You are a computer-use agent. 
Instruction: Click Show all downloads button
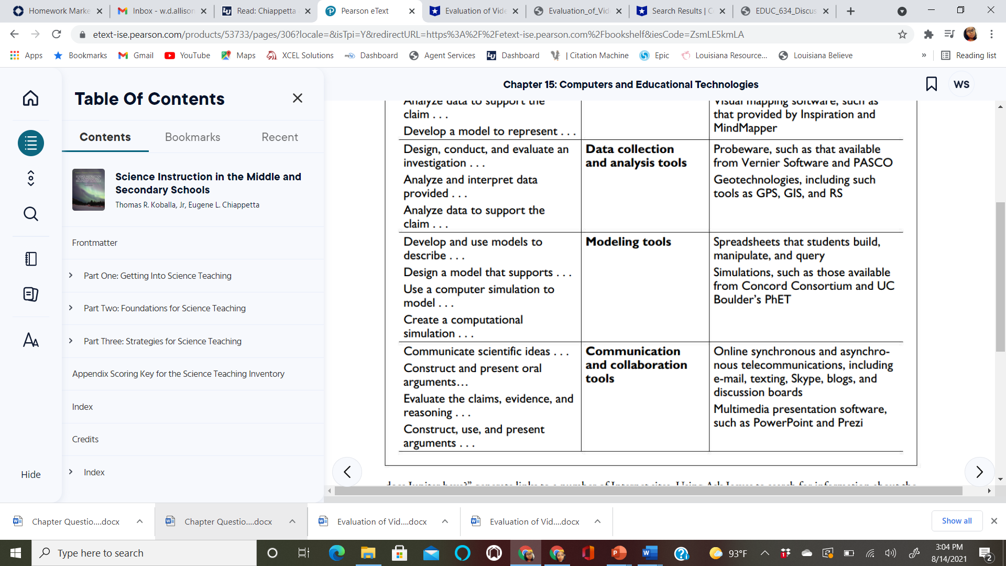pyautogui.click(x=957, y=521)
